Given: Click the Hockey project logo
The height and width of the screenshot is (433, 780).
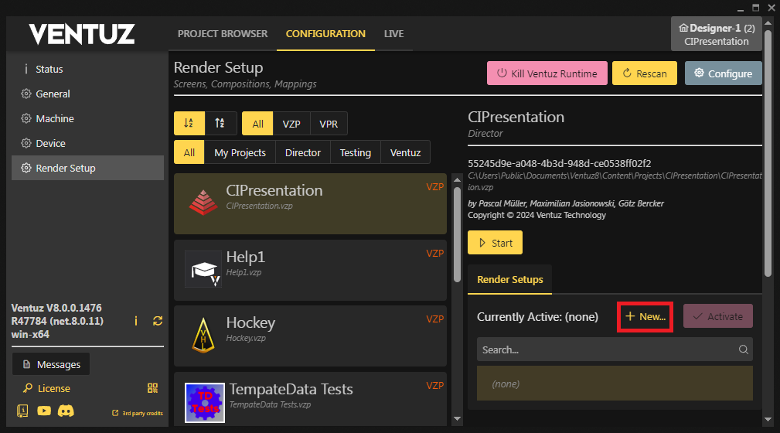Looking at the screenshot, I should 203,335.
